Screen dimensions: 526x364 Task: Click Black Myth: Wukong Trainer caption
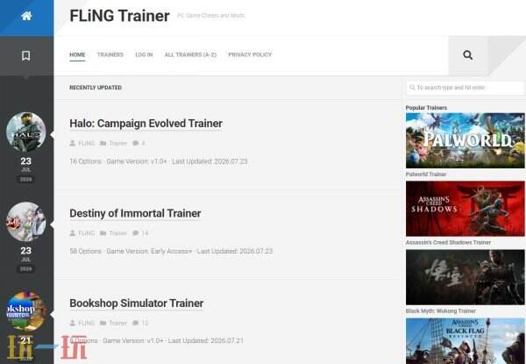[440, 311]
